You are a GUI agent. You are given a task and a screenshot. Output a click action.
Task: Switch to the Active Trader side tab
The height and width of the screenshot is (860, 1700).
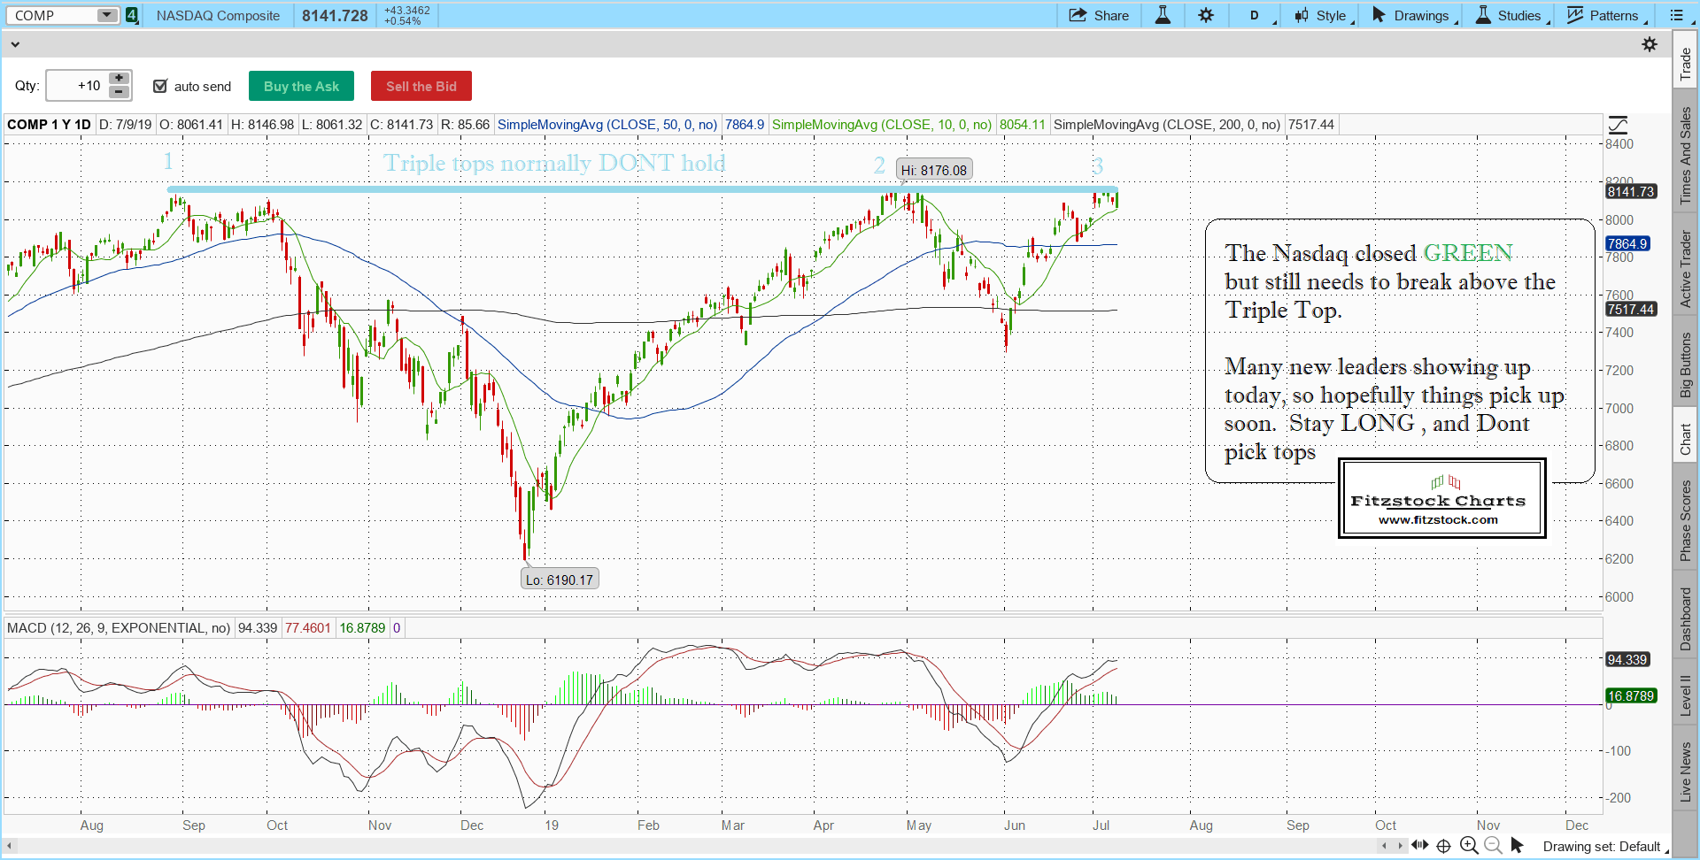1686,269
